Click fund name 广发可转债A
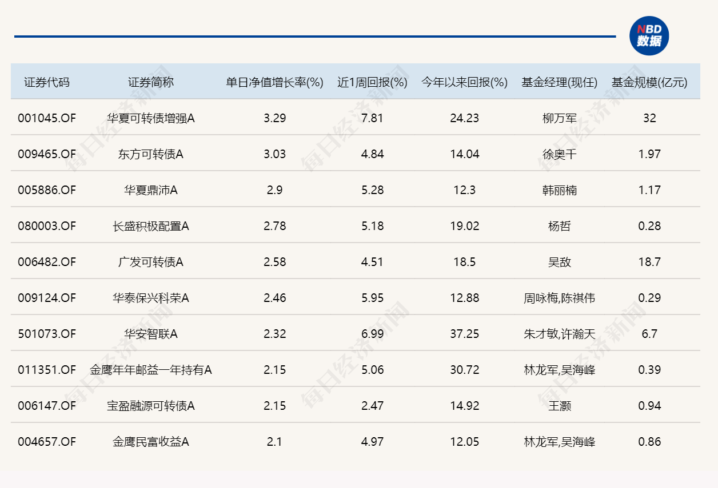 (x=151, y=262)
